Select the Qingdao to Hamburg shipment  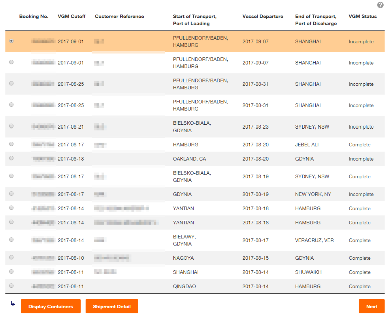11,286
